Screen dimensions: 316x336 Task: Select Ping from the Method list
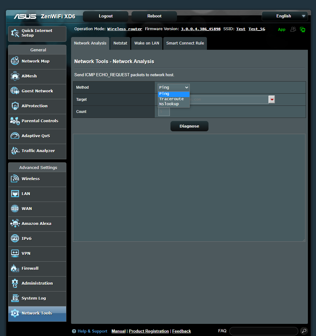[x=174, y=94]
